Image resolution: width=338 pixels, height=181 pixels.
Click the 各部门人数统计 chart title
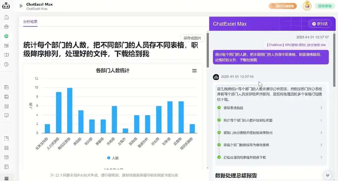113,71
